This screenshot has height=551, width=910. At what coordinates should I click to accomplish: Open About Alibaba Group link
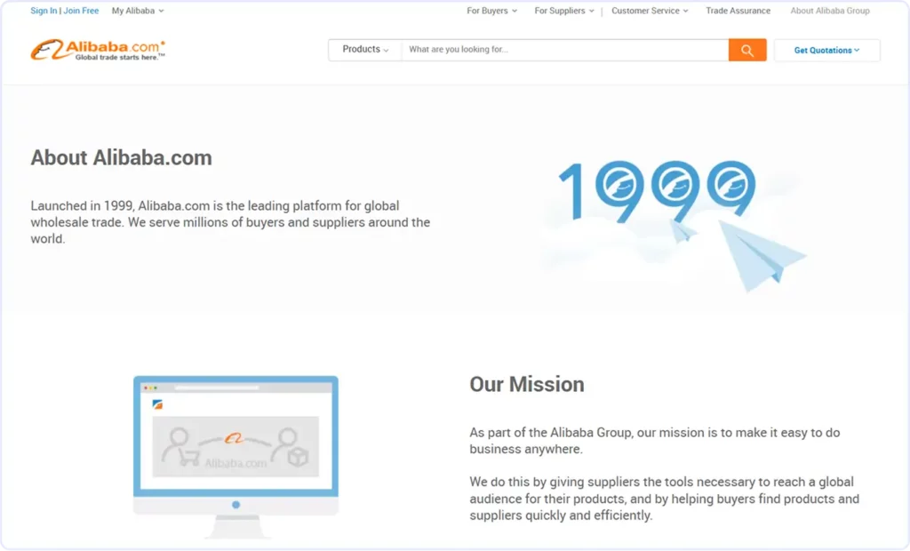point(830,11)
